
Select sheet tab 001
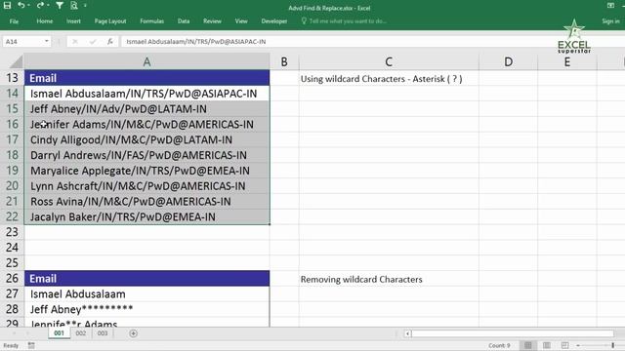coord(59,333)
